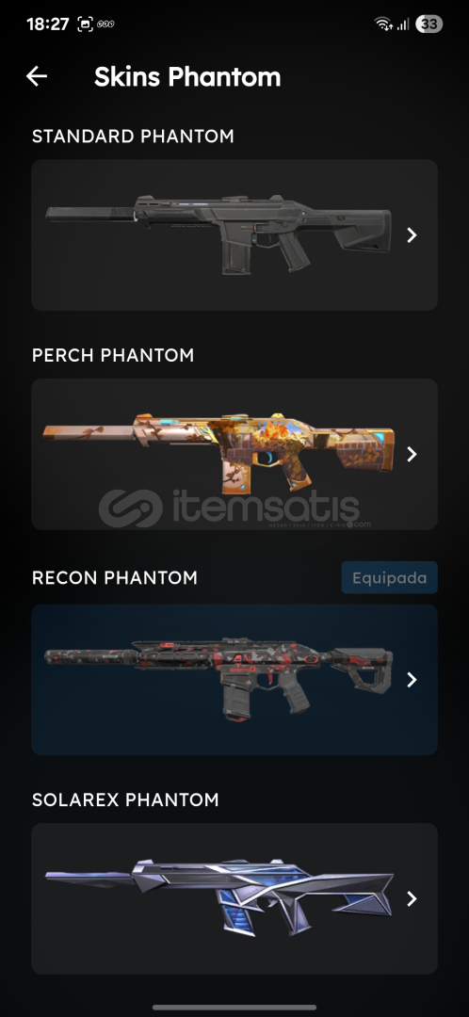Viewport: 469px width, 1017px height.
Task: Tap the bottom home gesture bar
Action: [x=234, y=1008]
